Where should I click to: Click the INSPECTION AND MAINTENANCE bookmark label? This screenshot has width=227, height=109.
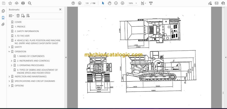31,76
